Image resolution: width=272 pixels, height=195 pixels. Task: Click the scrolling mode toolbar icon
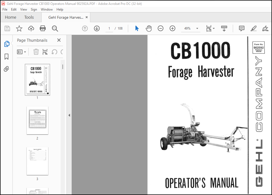tap(224, 28)
